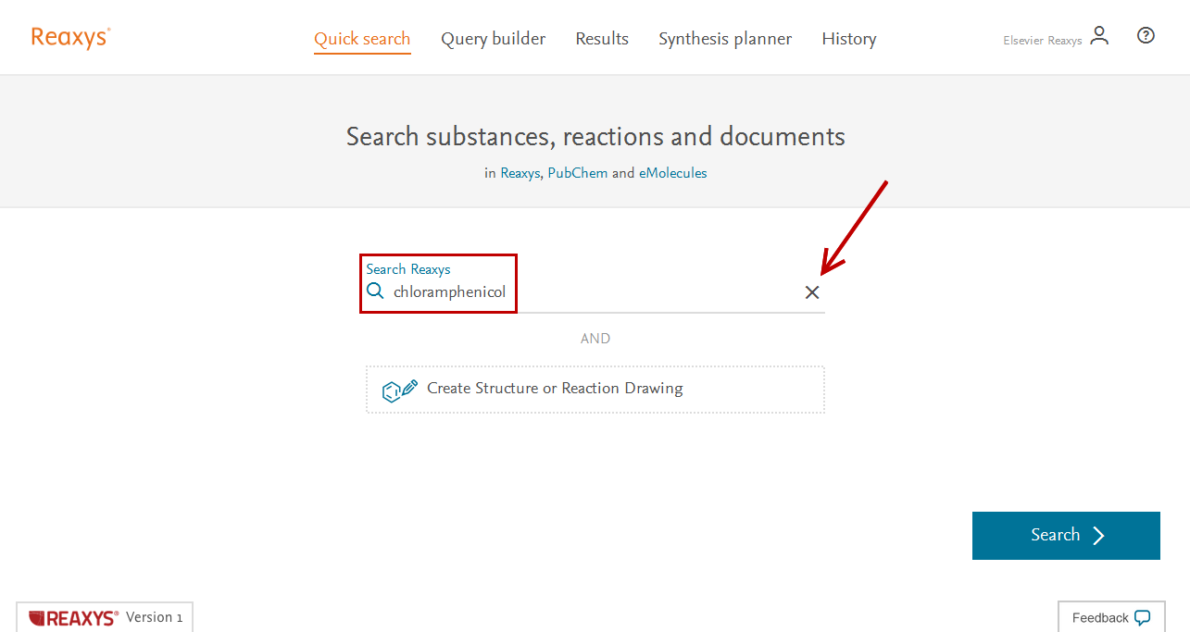Screen dimensions: 1190x632
Task: Click the magnifier icon in the search field
Action: [x=375, y=291]
